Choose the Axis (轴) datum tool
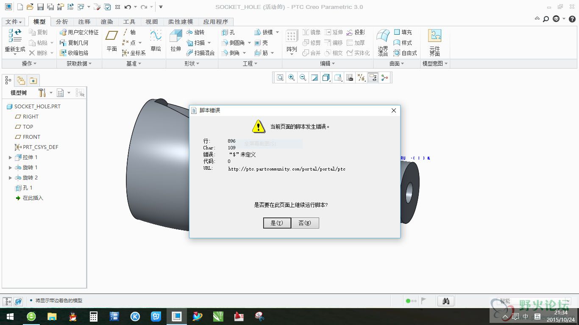This screenshot has height=325, width=579. click(x=129, y=32)
